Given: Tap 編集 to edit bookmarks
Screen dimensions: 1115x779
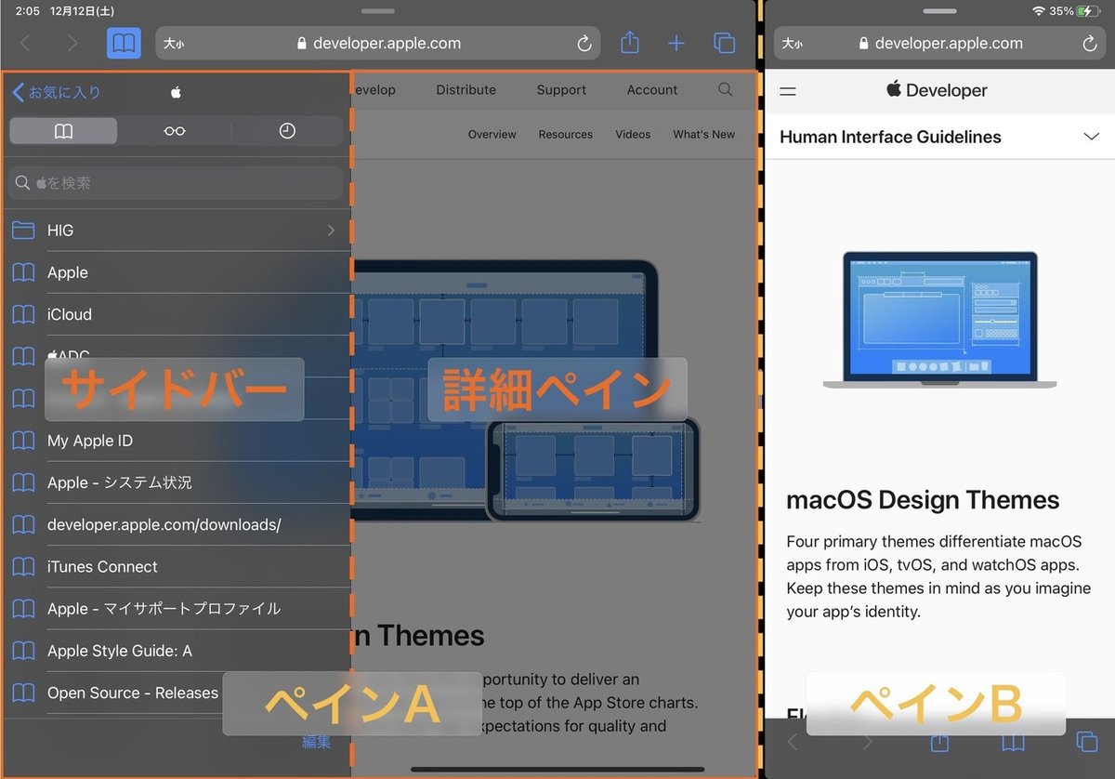Looking at the screenshot, I should point(317,742).
